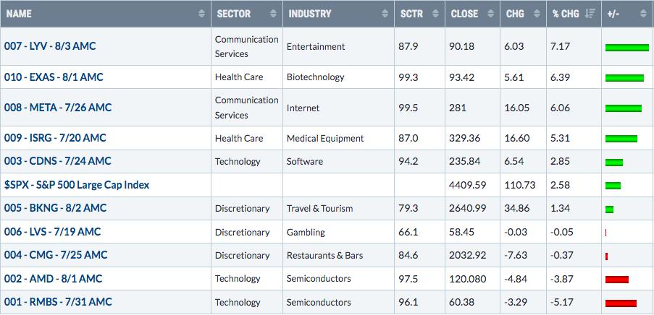Open 004 - CMG - 7/25 AMC link
This screenshot has width=654, height=315.
click(56, 254)
